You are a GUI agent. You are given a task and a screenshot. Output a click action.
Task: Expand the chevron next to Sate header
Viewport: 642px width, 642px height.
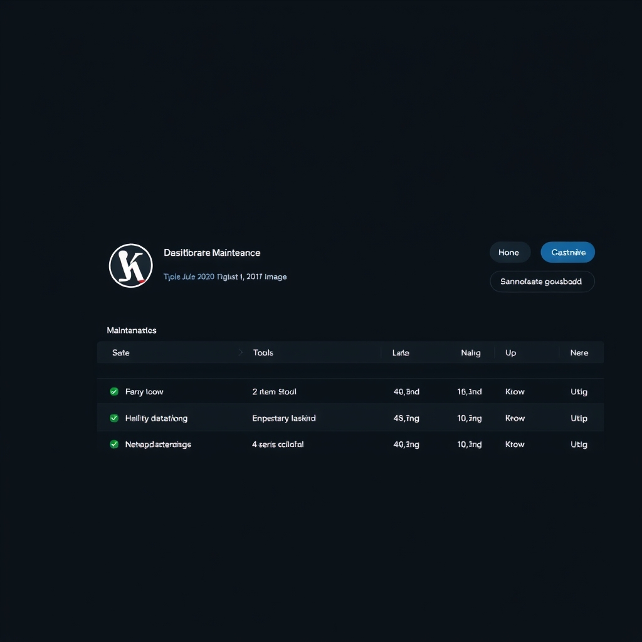(x=240, y=352)
